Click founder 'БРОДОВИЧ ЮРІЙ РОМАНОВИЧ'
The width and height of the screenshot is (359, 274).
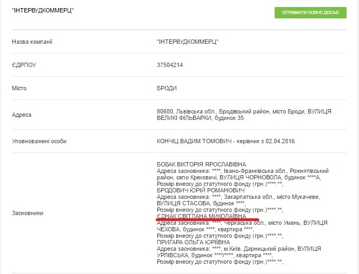(x=196, y=190)
